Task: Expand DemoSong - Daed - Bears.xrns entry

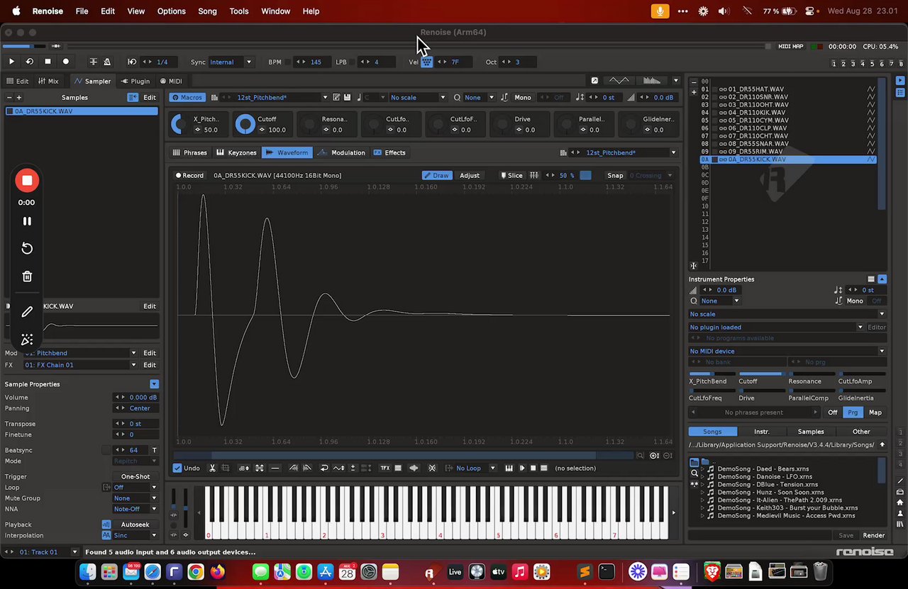Action: [x=702, y=469]
